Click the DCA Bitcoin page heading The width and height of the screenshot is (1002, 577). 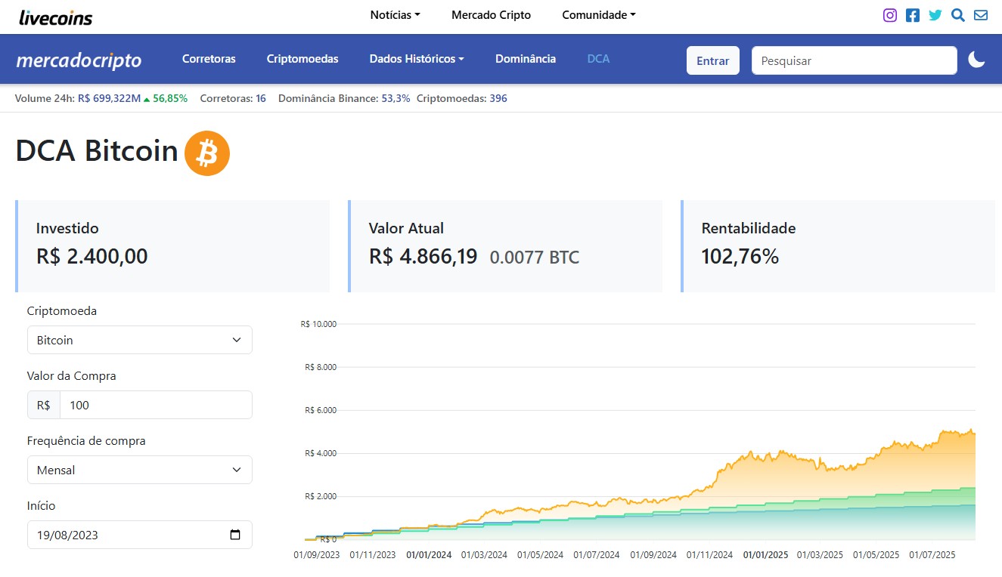point(97,152)
